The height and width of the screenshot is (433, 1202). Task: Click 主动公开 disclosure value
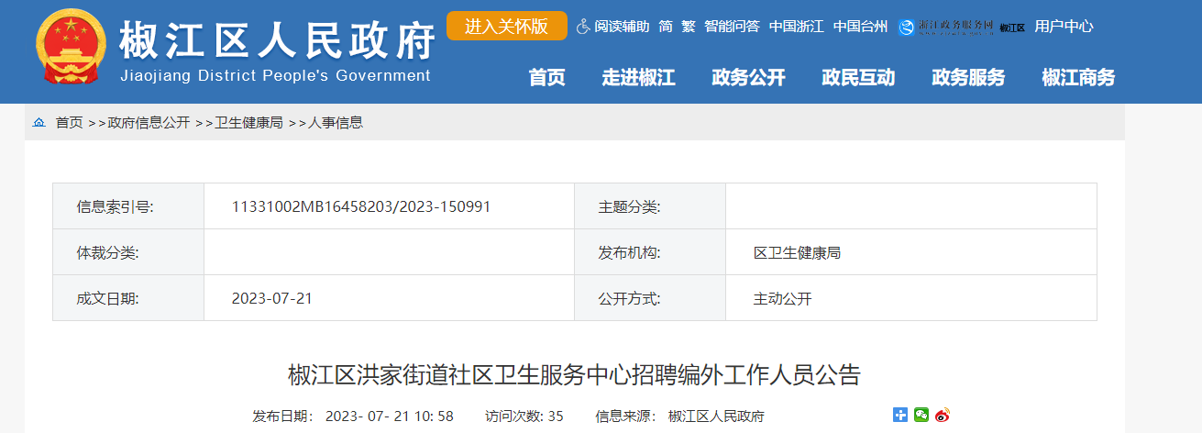pos(782,298)
